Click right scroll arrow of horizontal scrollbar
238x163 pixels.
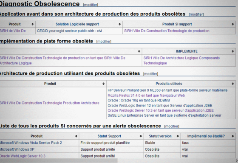237,160
